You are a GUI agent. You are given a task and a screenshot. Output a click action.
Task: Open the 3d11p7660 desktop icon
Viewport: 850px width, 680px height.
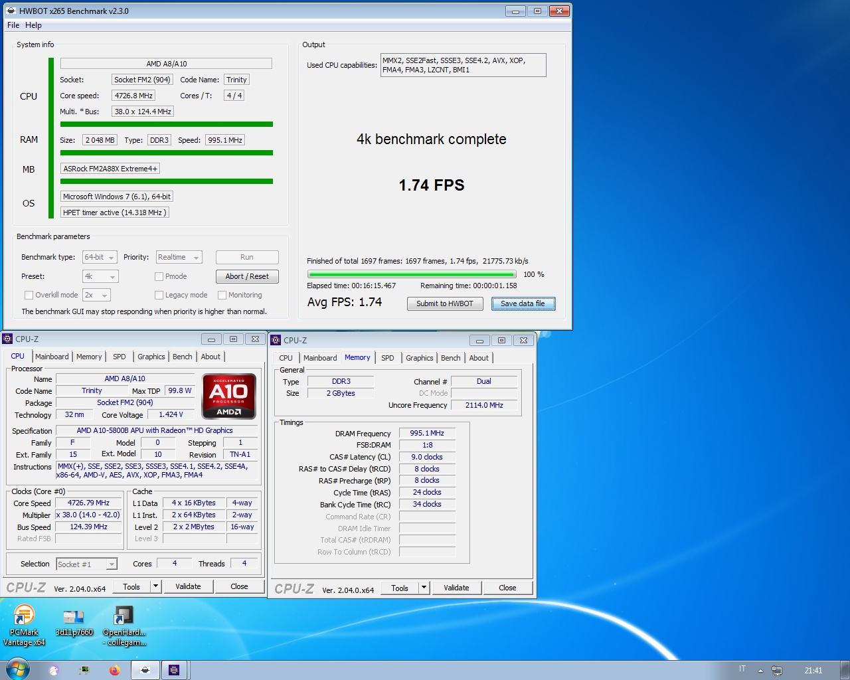tap(74, 622)
